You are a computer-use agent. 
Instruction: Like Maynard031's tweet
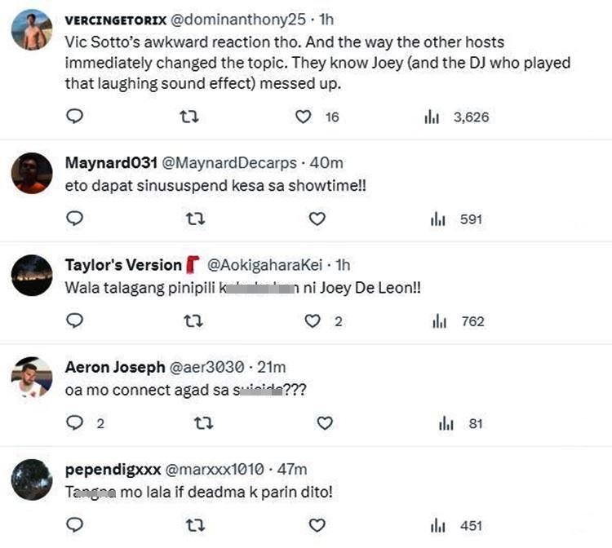coord(317,219)
